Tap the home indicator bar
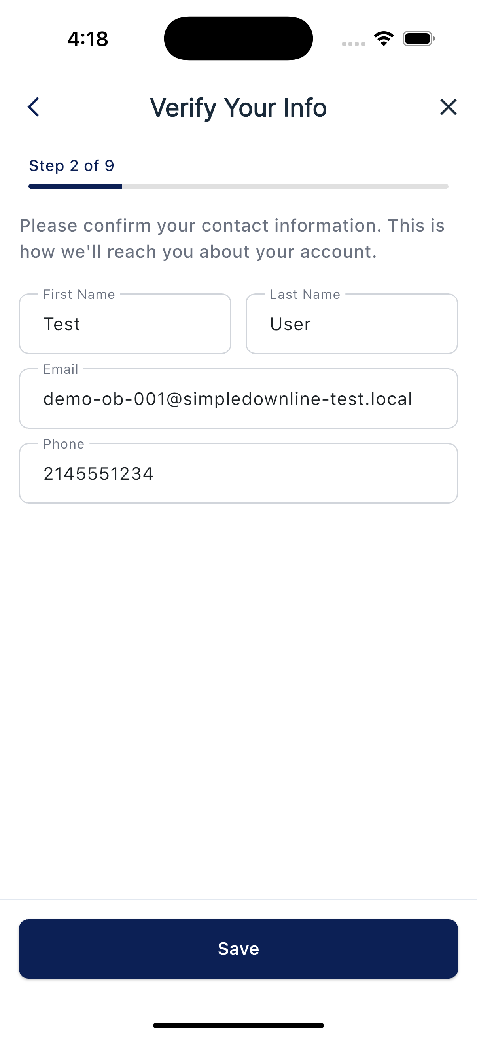The width and height of the screenshot is (477, 1038). coord(238,1025)
